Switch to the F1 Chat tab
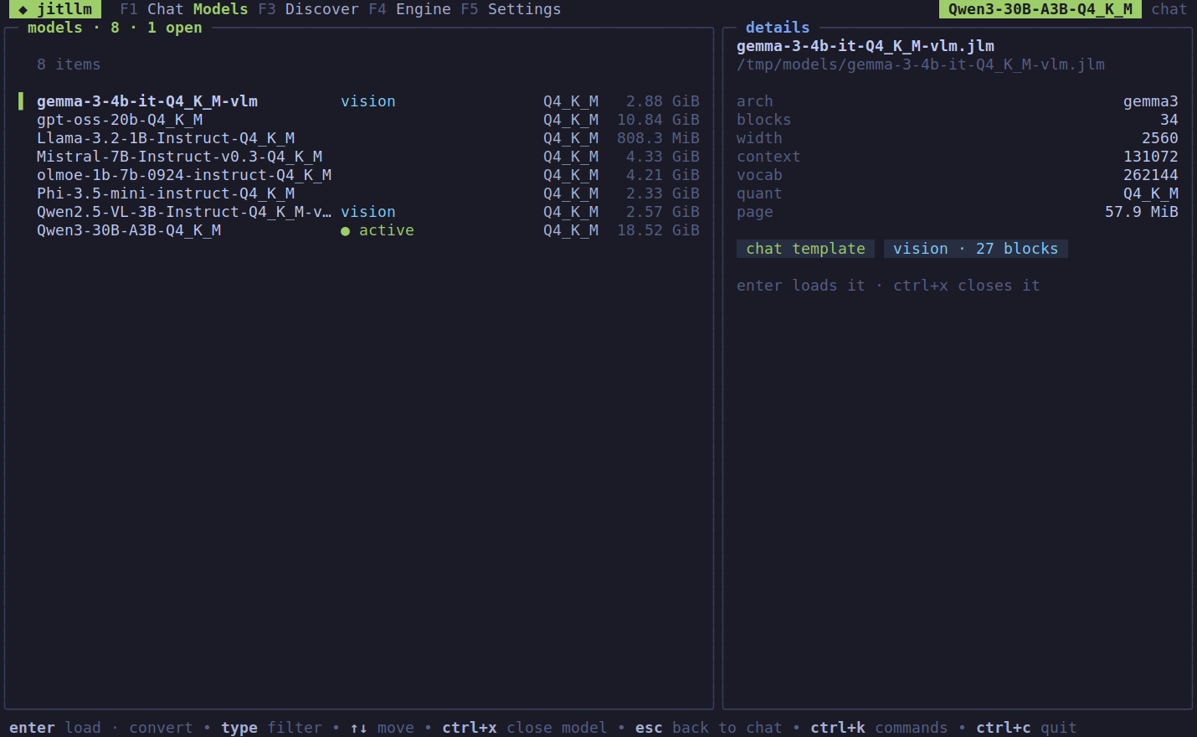This screenshot has width=1197, height=737. tap(152, 9)
